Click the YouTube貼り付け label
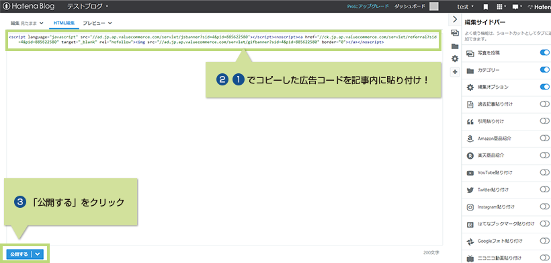This screenshot has height=263, width=551. point(495,173)
